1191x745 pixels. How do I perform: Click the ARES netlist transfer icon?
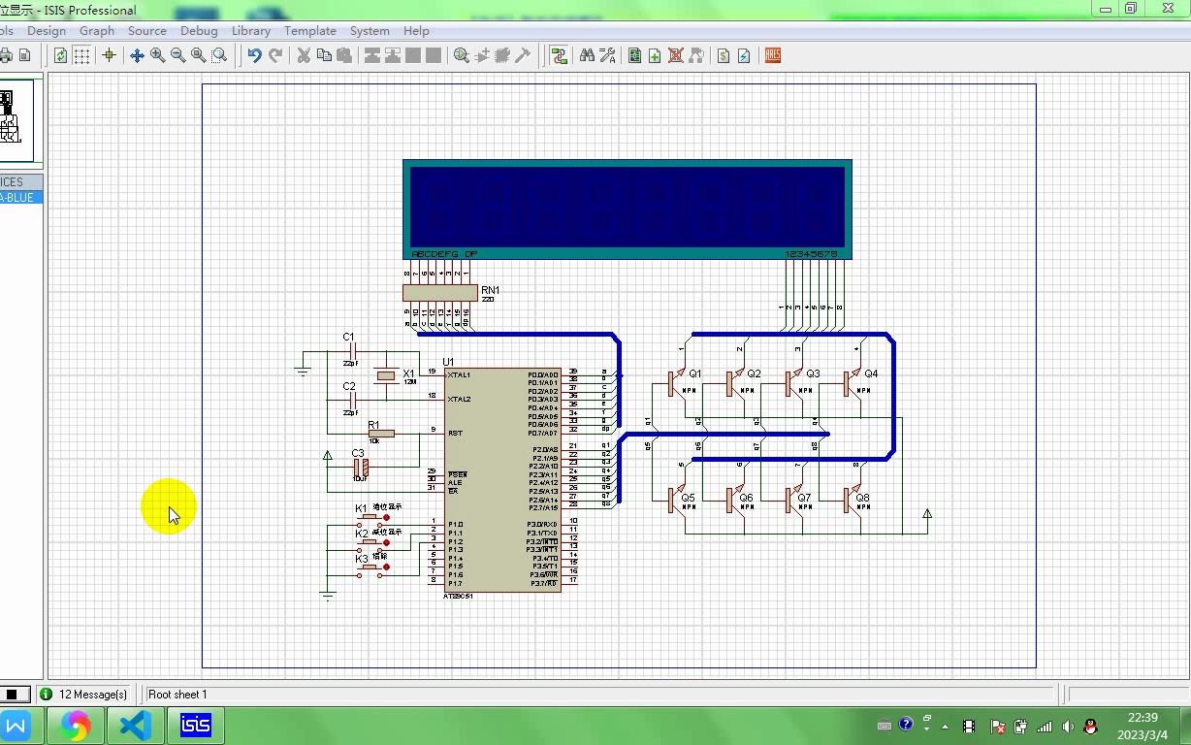[x=772, y=56]
